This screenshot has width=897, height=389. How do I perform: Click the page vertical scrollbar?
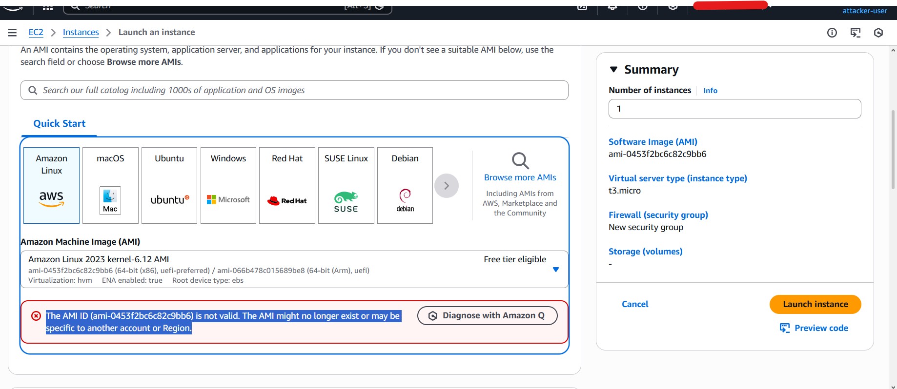click(893, 149)
